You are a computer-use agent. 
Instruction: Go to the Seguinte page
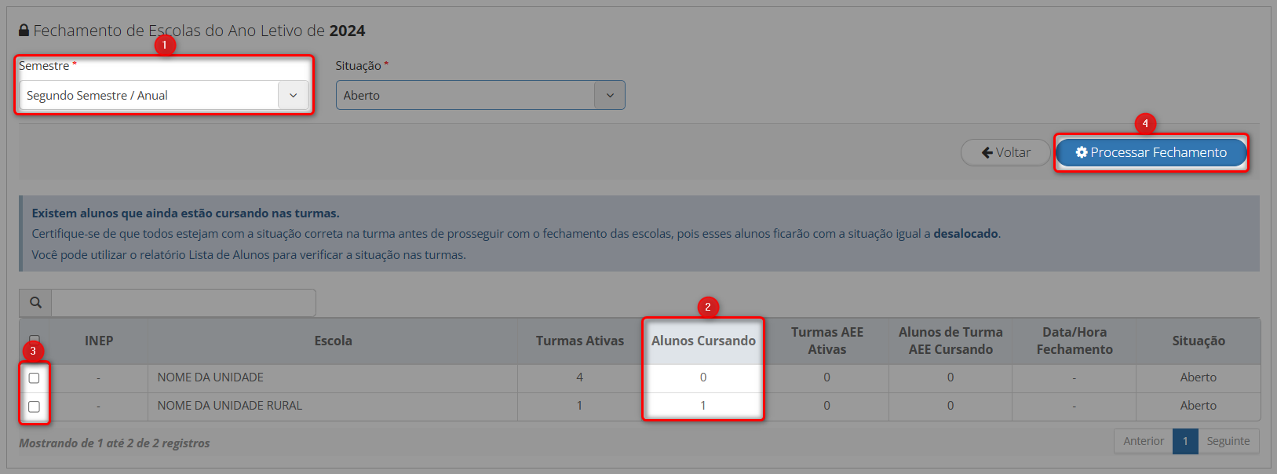coord(1228,441)
